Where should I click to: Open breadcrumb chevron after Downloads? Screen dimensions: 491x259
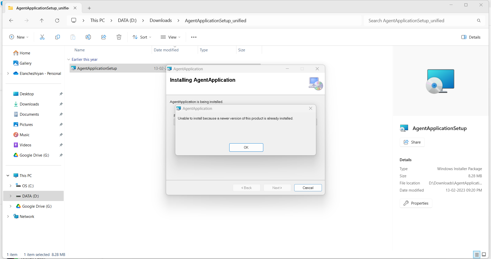tap(178, 20)
